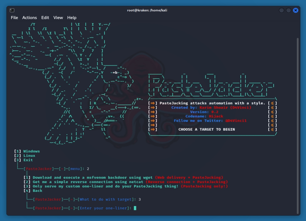Open the File menu
Image resolution: width=306 pixels, height=221 pixels.
click(x=14, y=18)
